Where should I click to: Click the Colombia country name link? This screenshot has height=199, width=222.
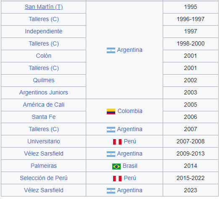pyautogui.click(x=130, y=111)
